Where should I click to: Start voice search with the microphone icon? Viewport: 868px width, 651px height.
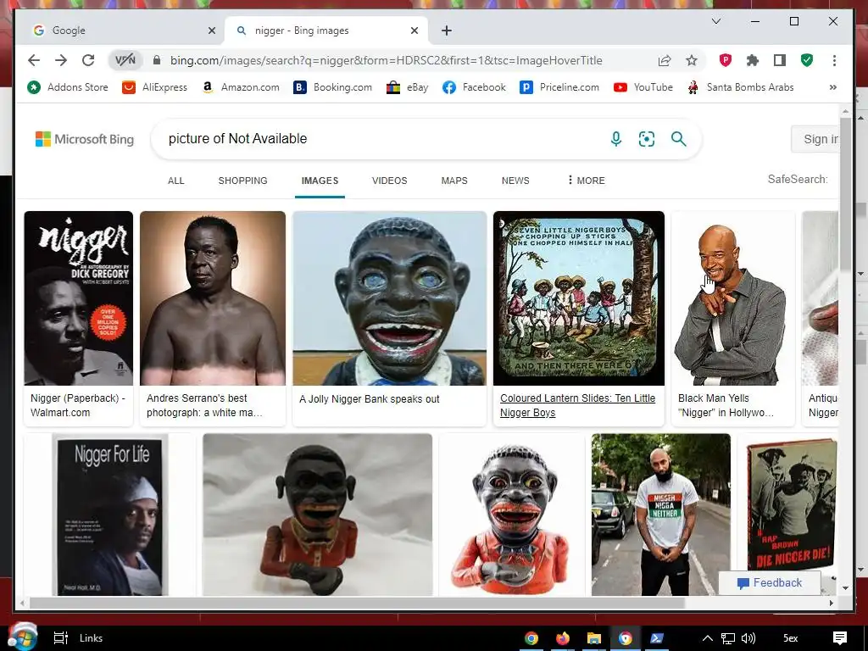(x=615, y=139)
